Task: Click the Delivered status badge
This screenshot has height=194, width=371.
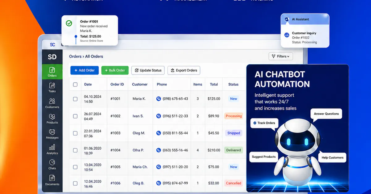Action: tap(233, 150)
